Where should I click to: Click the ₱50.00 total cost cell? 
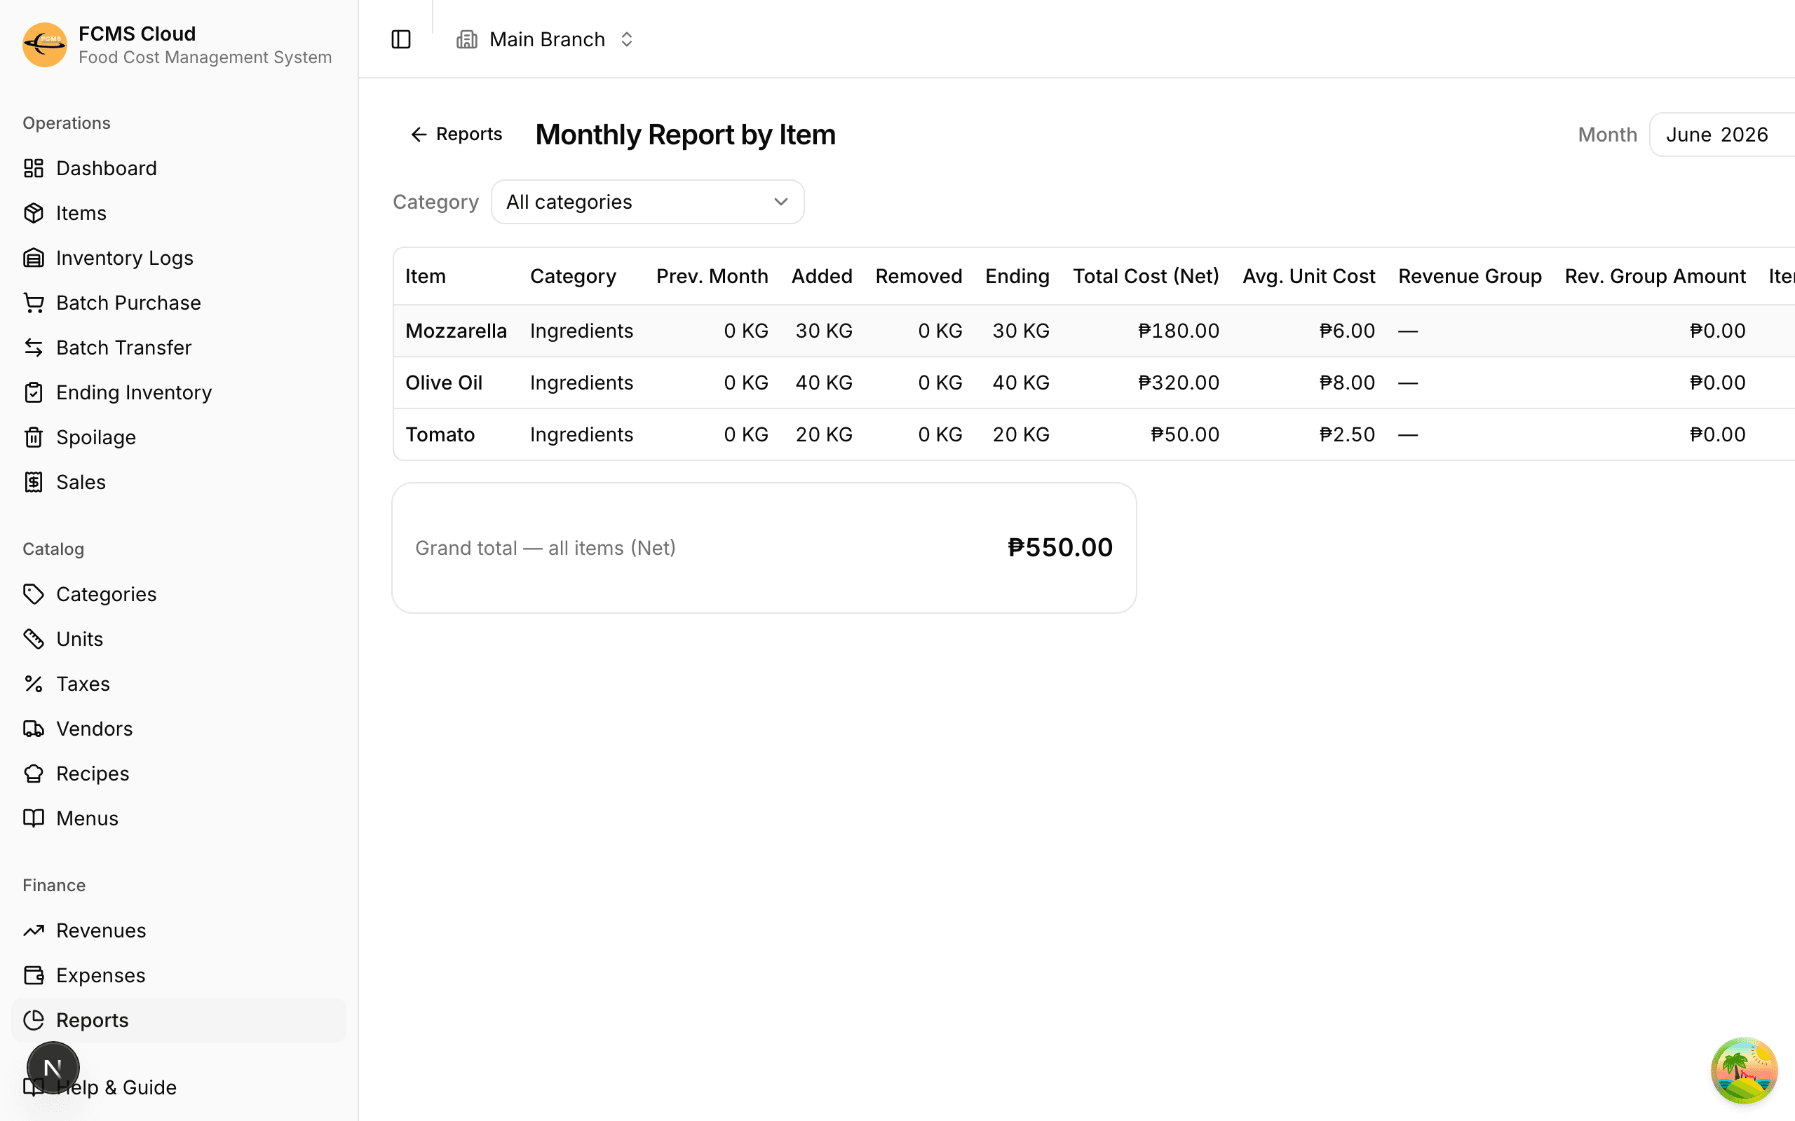(1184, 434)
